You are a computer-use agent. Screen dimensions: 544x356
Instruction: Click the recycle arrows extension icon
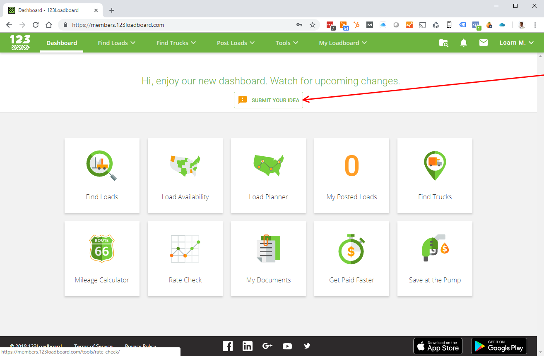pos(436,25)
